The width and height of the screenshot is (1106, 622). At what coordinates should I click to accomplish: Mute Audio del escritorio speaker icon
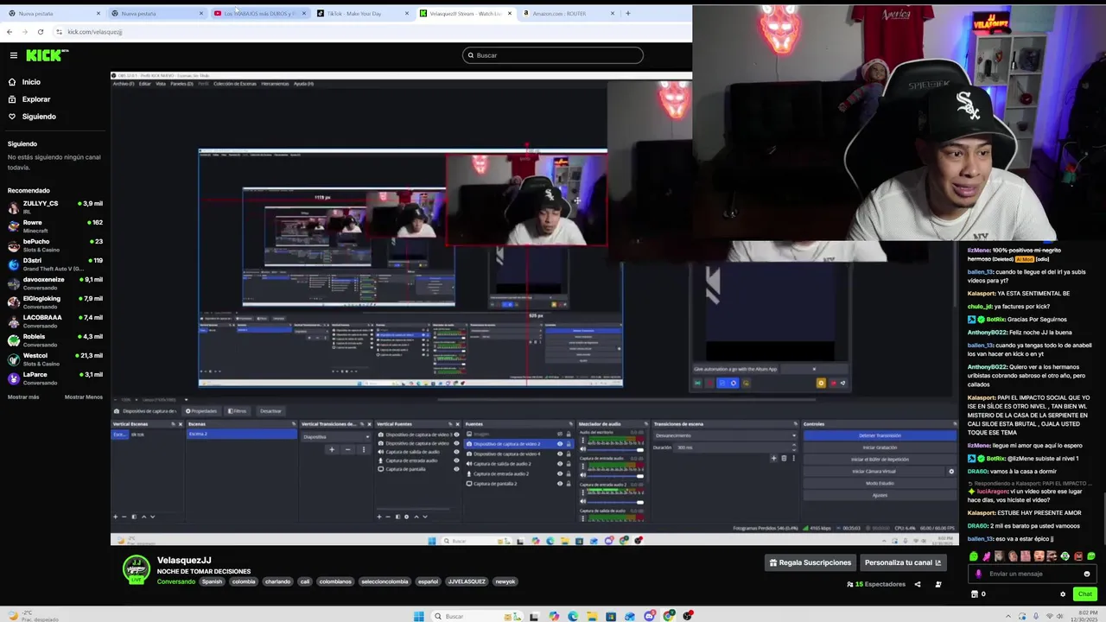pyautogui.click(x=582, y=449)
